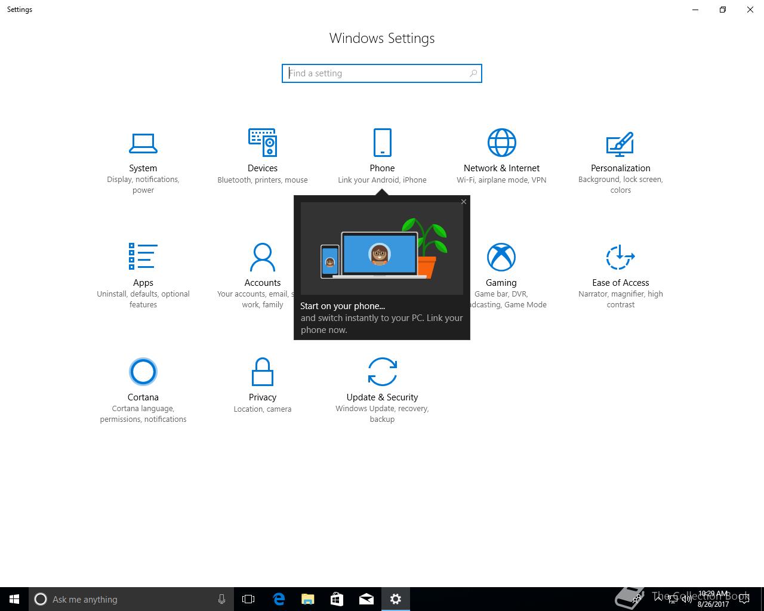Click 'Bluetooth, printers, mouse' description
764x611 pixels.
tap(263, 180)
